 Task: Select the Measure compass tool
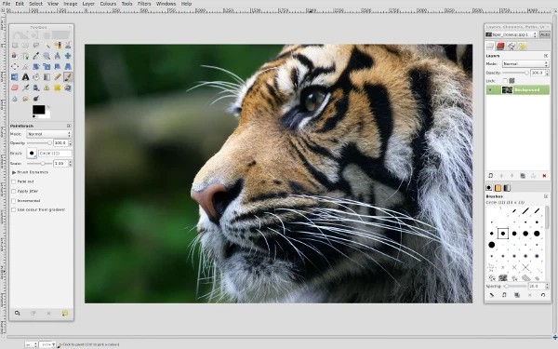coord(58,56)
